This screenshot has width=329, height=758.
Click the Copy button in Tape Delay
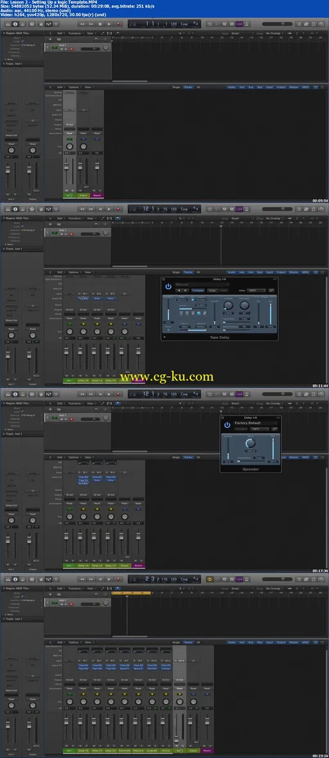coord(212,291)
